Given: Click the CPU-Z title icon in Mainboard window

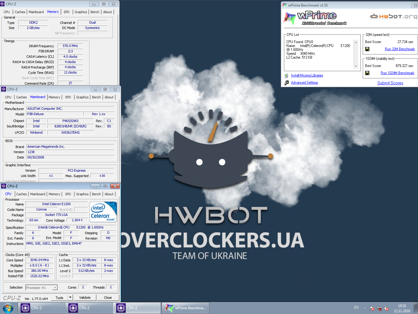Looking at the screenshot, I should pos(4,89).
